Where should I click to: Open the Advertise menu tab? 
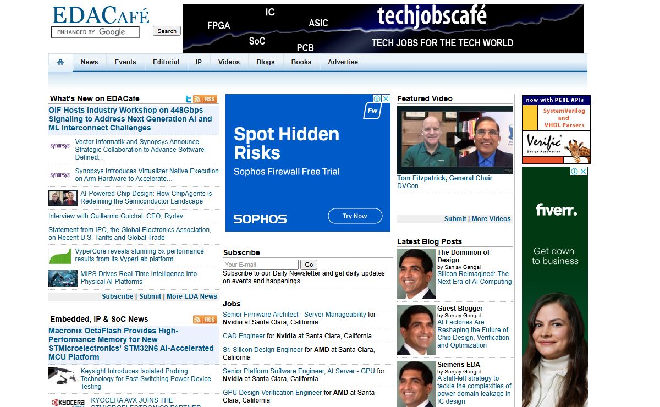tap(343, 62)
